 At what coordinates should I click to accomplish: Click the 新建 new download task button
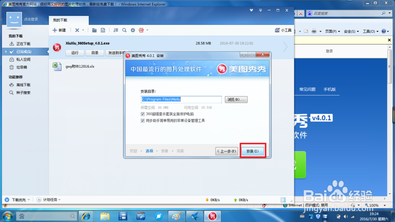click(x=59, y=30)
